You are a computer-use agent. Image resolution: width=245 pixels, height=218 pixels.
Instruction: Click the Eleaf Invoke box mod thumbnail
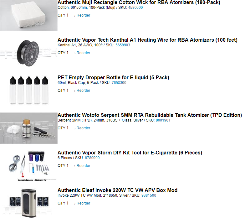pyautogui.click(x=29, y=203)
